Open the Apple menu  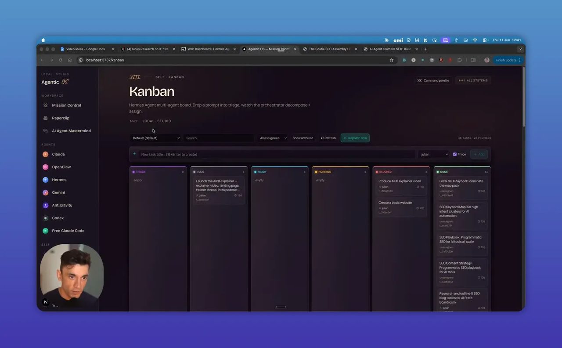43,40
